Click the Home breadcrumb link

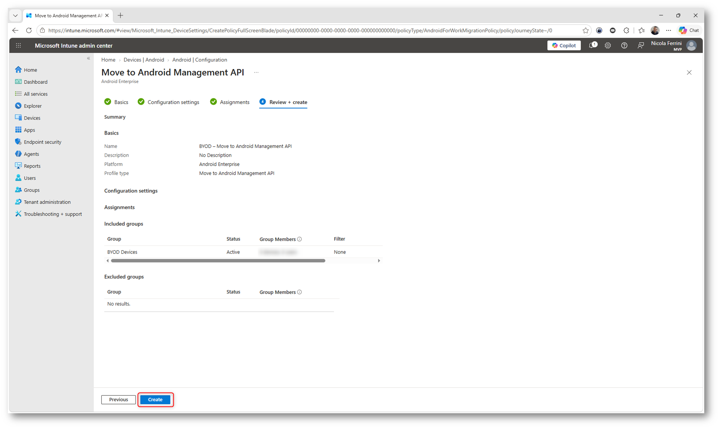[108, 60]
